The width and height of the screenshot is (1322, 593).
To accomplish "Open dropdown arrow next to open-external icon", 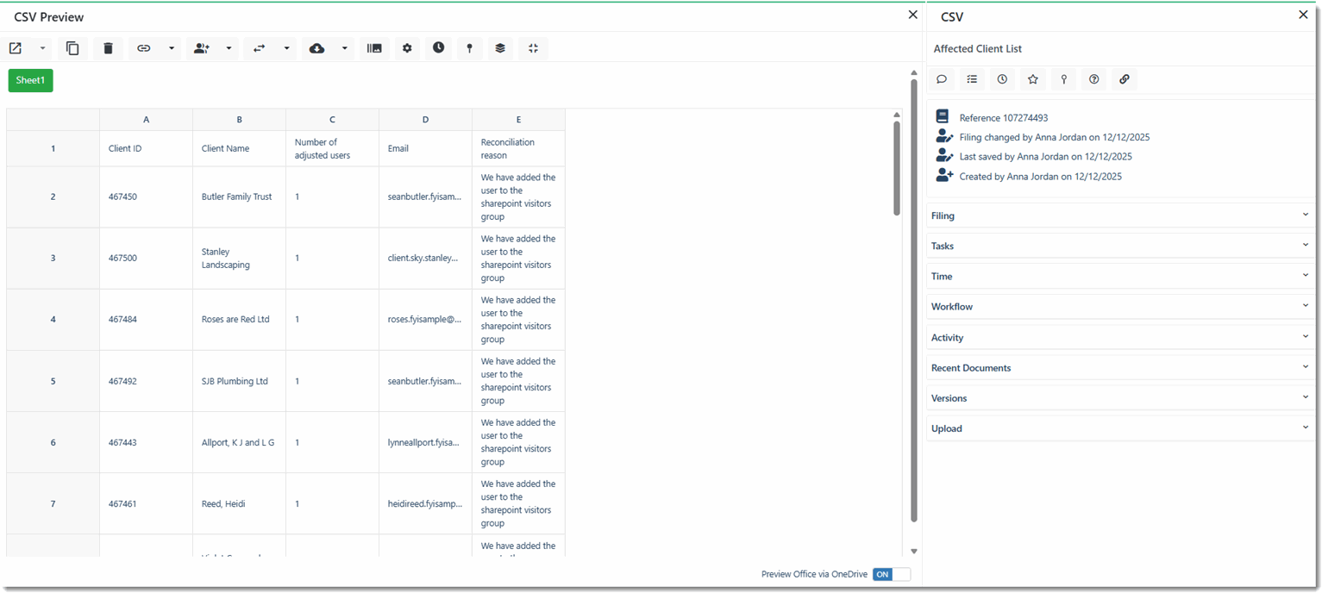I will point(42,48).
